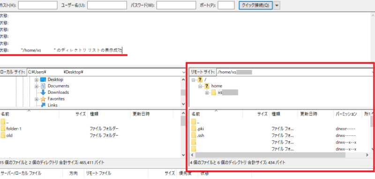Select the Documents folder icon in local tree
This screenshot has height=179, width=375.
tap(43, 86)
